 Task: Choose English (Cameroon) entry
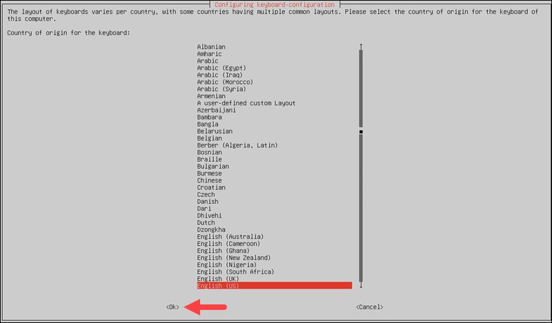pyautogui.click(x=228, y=244)
